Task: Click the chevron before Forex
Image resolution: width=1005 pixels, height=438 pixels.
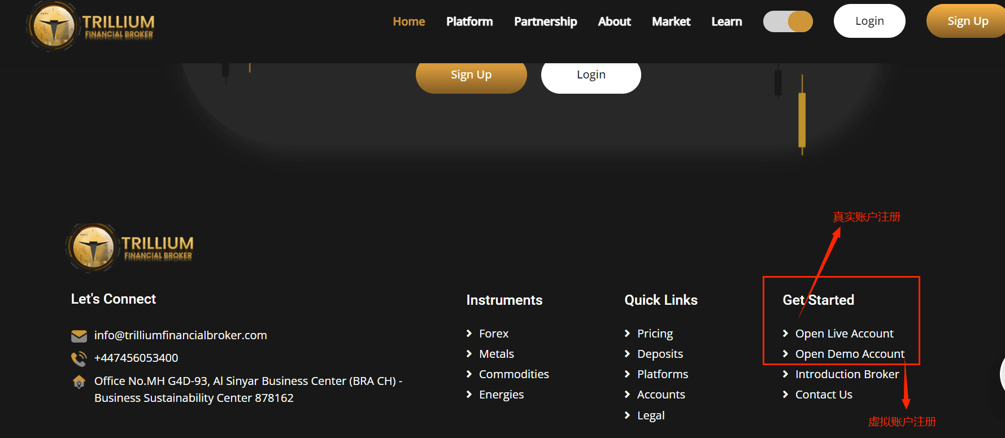Action: (x=469, y=334)
